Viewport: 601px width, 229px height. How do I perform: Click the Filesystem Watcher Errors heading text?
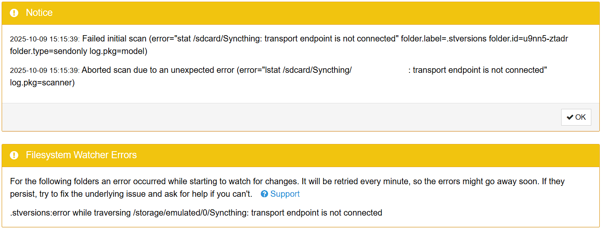(81, 155)
